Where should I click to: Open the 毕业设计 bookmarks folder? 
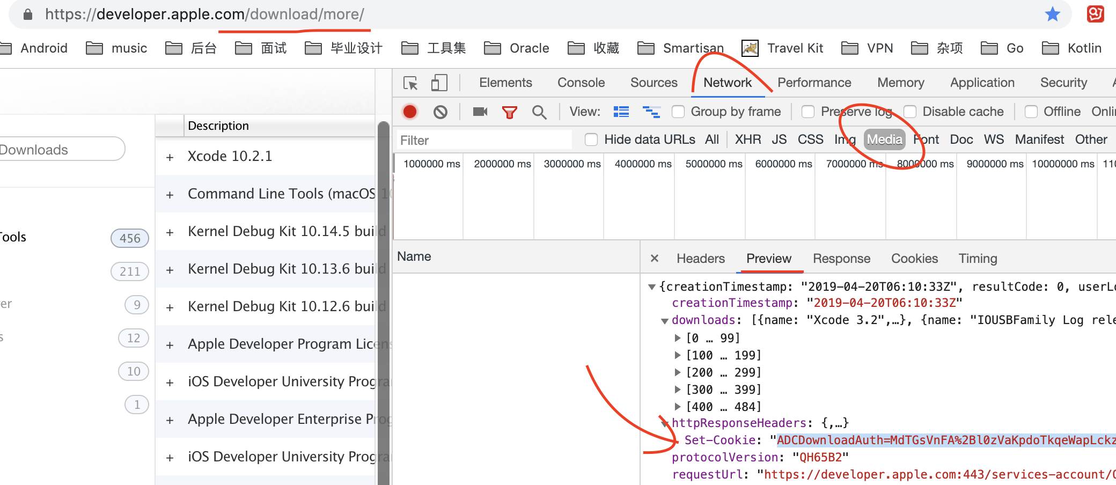[x=343, y=48]
